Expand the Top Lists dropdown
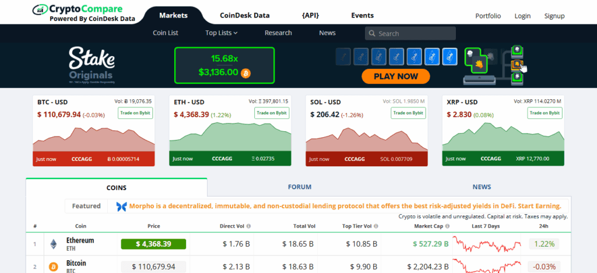 point(221,33)
